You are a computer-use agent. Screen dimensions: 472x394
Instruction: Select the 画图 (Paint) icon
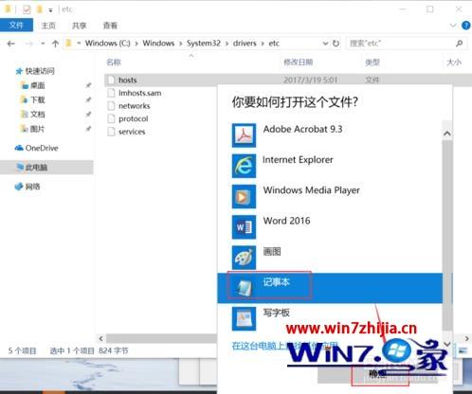pyautogui.click(x=244, y=258)
